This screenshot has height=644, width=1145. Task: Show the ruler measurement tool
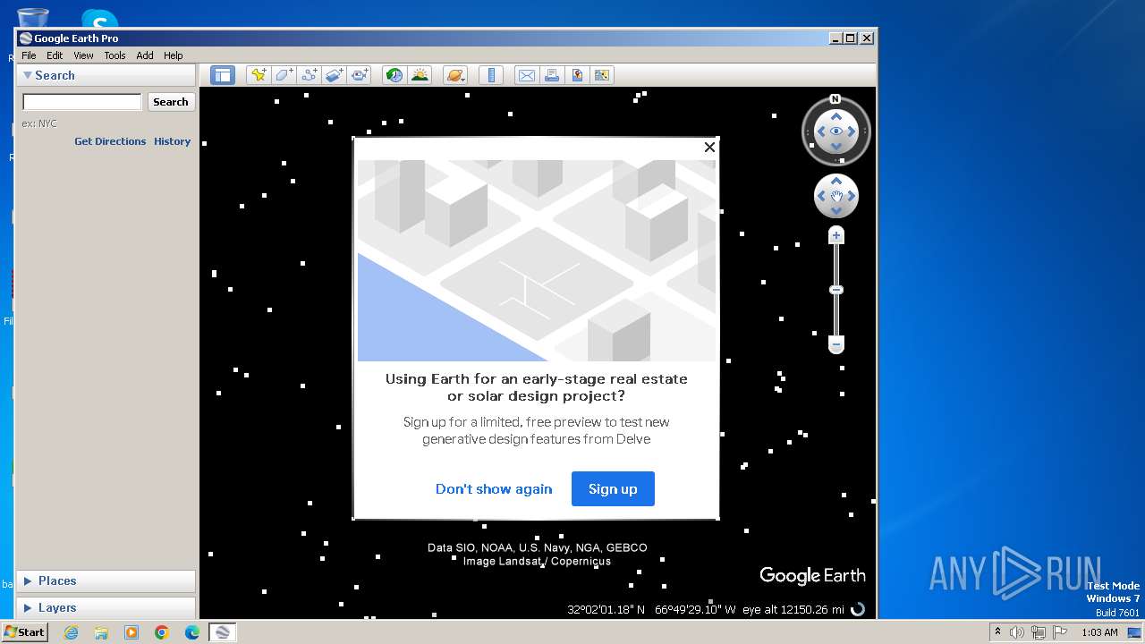coord(491,75)
